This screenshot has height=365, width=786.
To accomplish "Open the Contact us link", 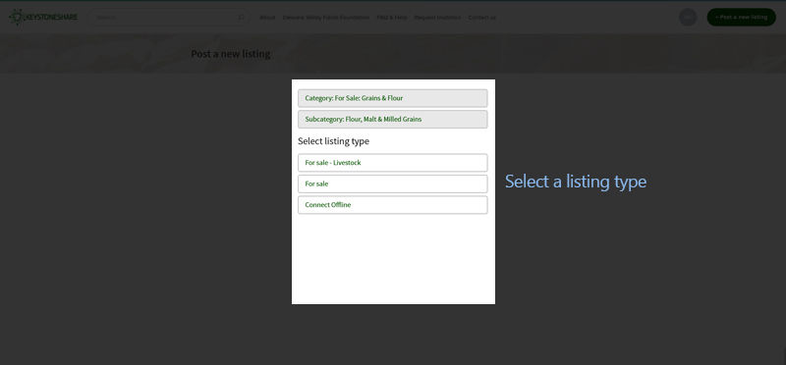I will click(481, 18).
